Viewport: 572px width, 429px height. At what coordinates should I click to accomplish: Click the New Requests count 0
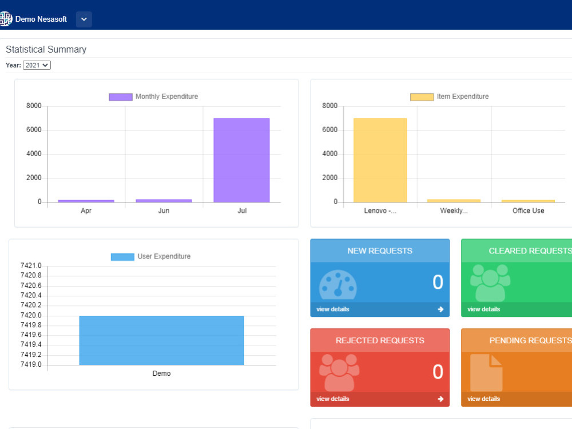tap(438, 283)
